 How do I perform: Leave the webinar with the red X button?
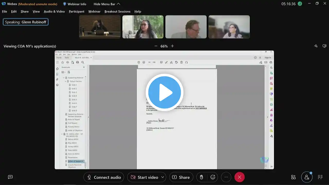tap(239, 177)
